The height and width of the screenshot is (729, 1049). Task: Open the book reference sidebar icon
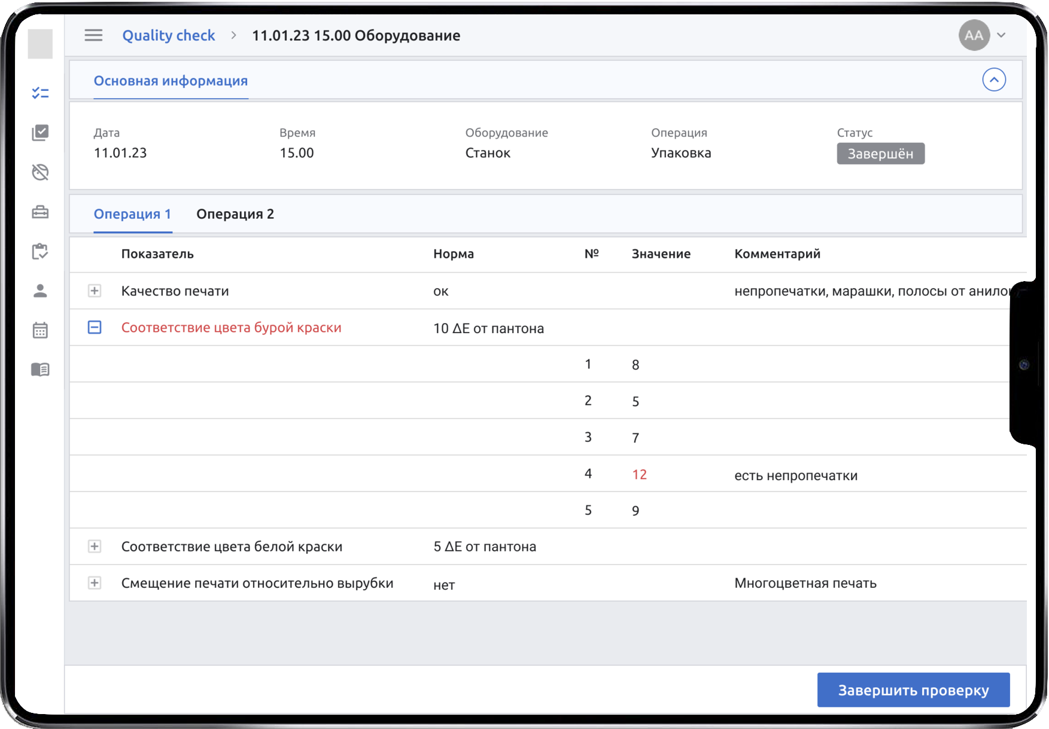(40, 370)
